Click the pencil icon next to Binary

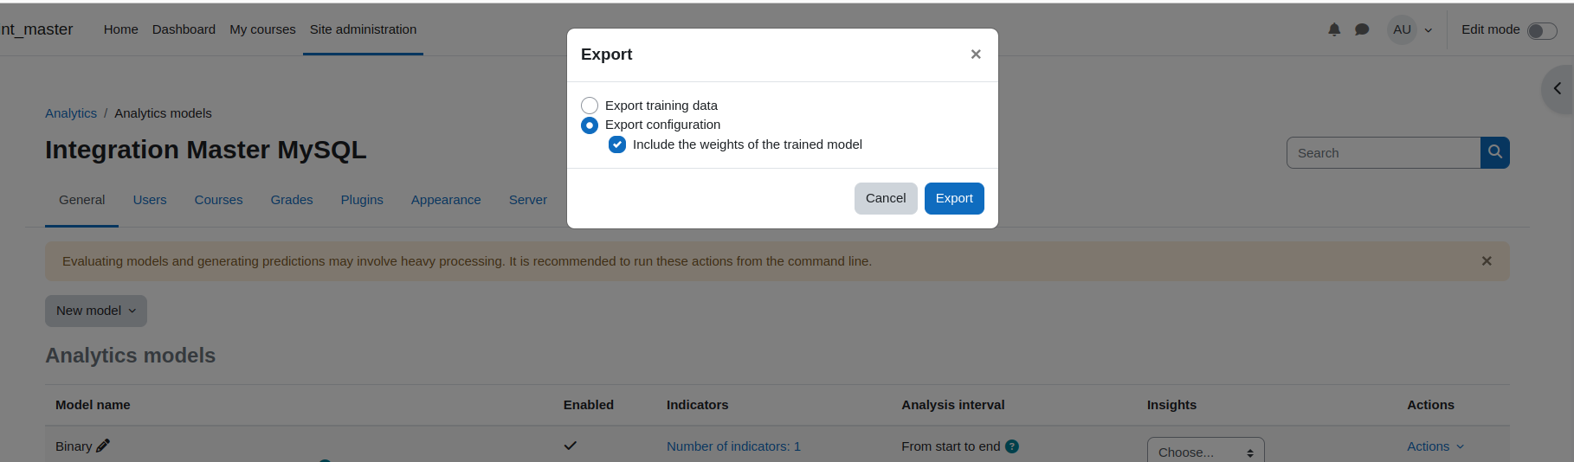coord(103,446)
